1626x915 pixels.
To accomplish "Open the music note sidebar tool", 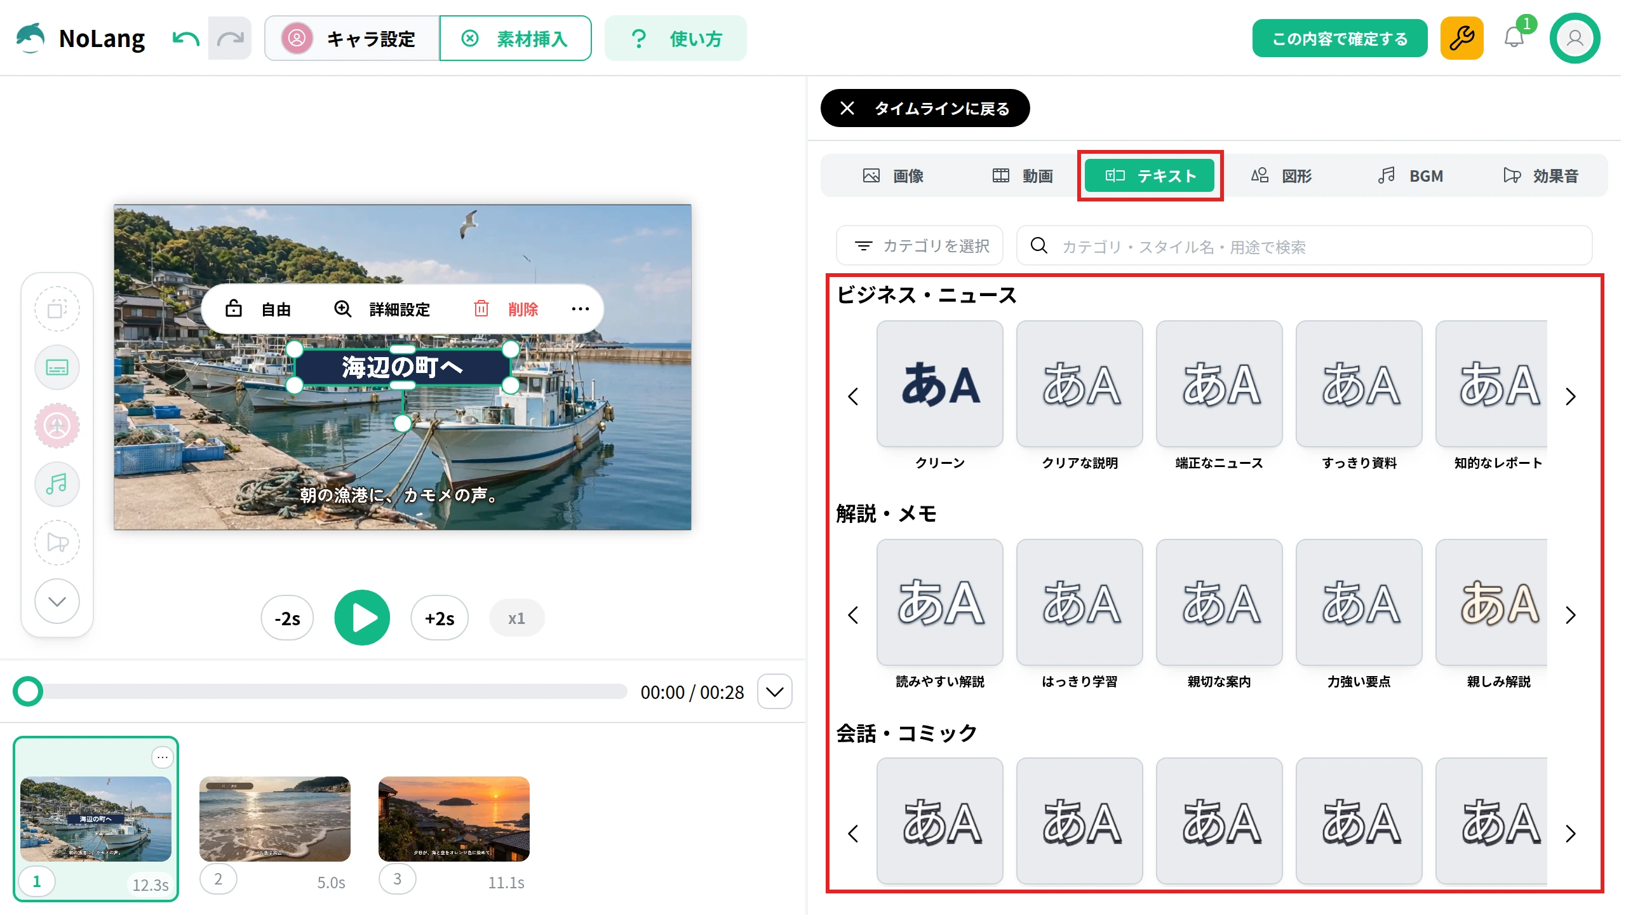I will click(57, 484).
